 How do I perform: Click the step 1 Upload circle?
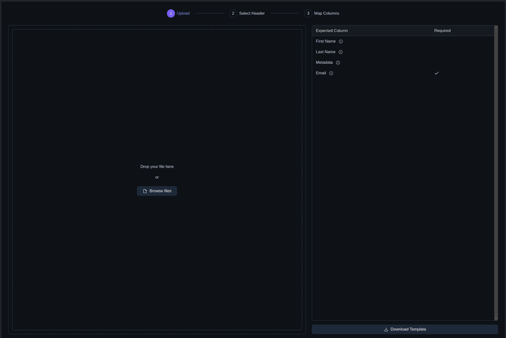click(x=171, y=14)
